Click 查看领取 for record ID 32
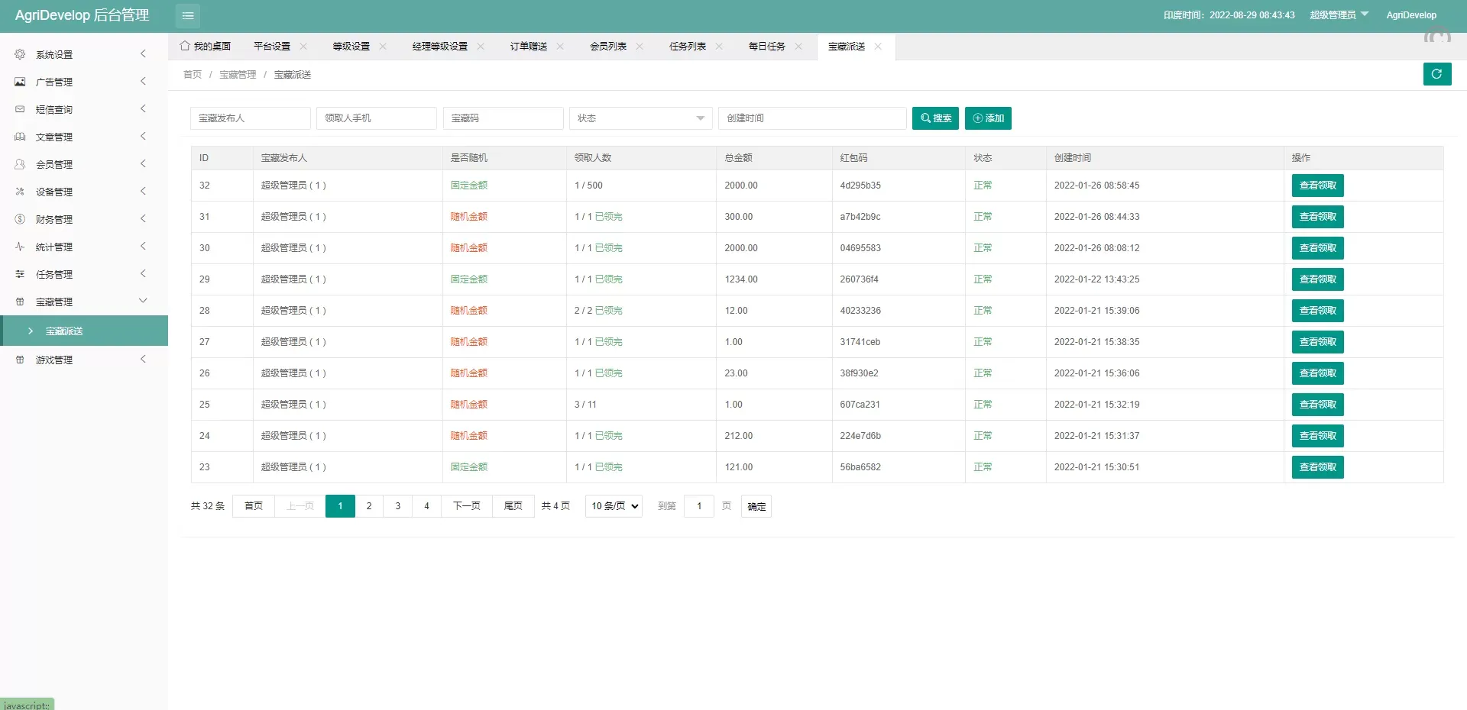 click(1316, 185)
